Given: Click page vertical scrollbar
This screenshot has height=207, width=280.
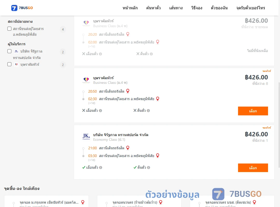Looking at the screenshot, I should pyautogui.click(x=279, y=125).
